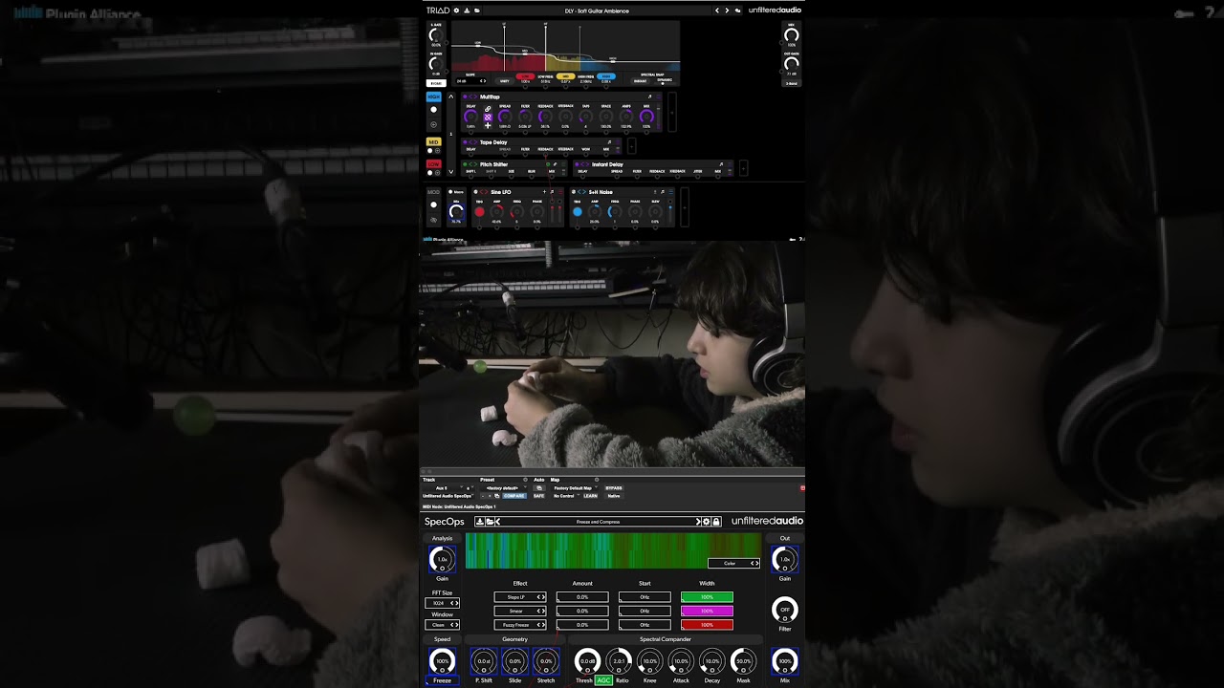Click the Slope LP Amount 0.0% field
This screenshot has width=1224, height=688.
(582, 597)
